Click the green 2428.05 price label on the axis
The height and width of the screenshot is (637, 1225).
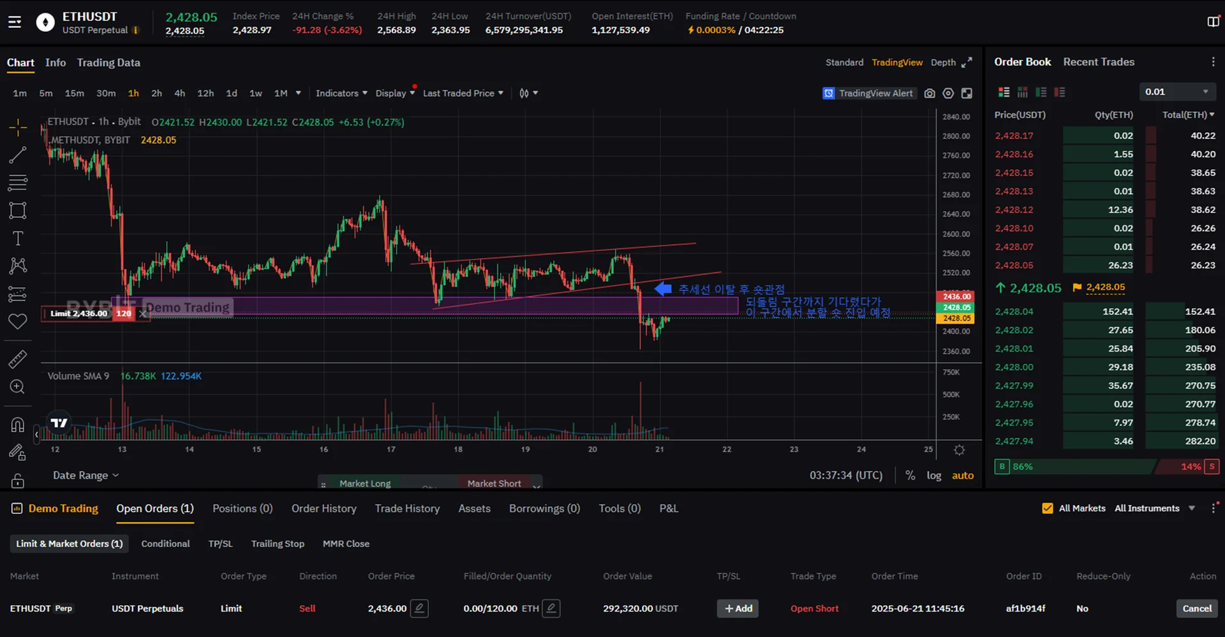pos(956,307)
